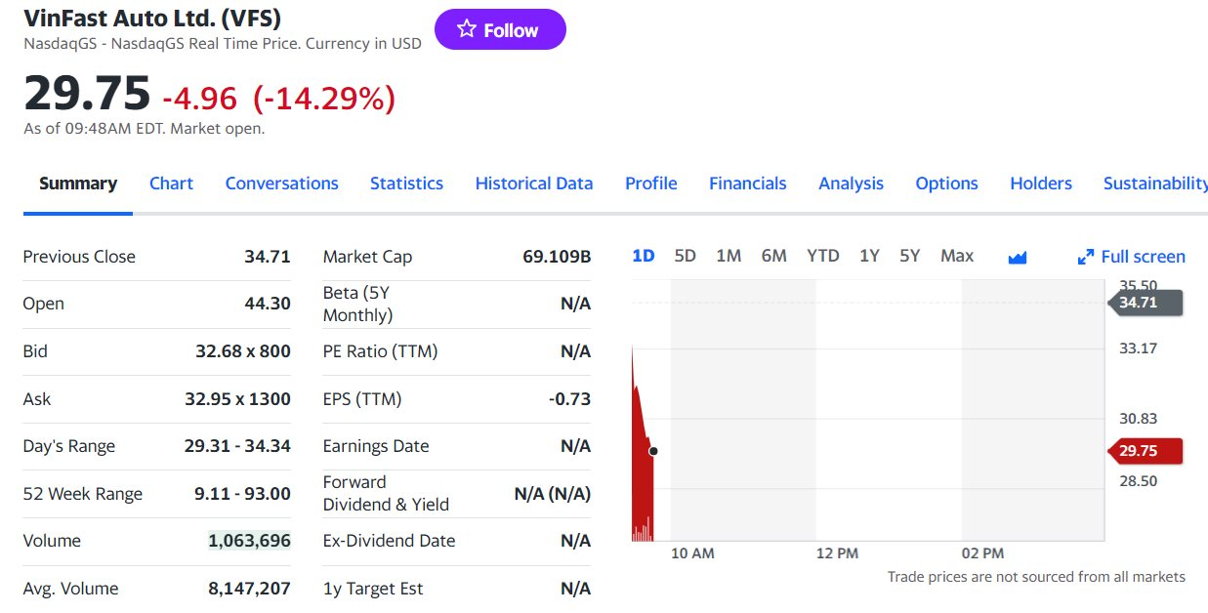Viewport: 1208px width, 613px height.
Task: Open the Historical Data tab
Action: (x=533, y=184)
